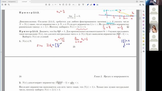Click the green printer-like tool in right pane
This screenshot has height=91, width=162.
(x=144, y=45)
